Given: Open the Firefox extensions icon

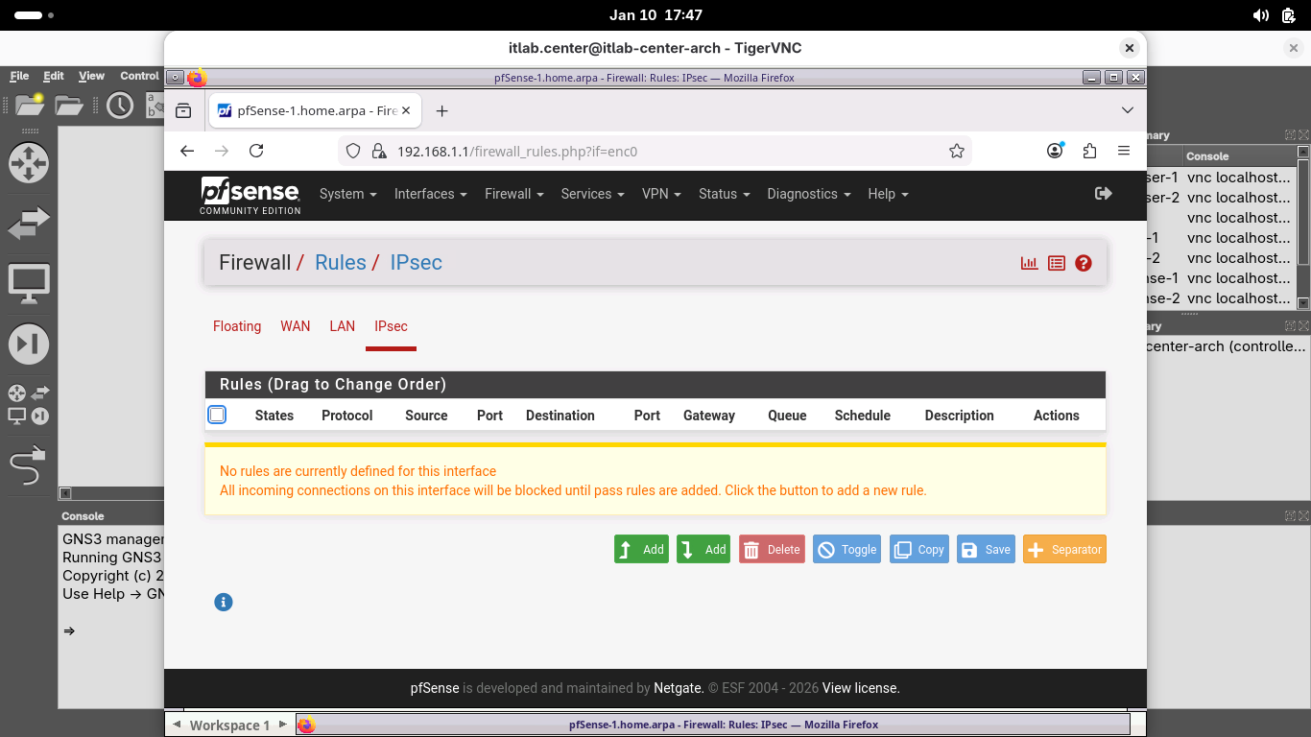Looking at the screenshot, I should [x=1089, y=151].
